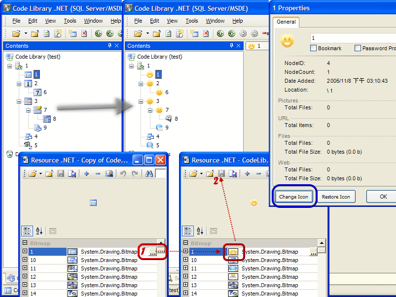Click add image icon in Resource .NET - Copy of Code toolbar
This screenshot has width=396, height=297.
[109, 173]
